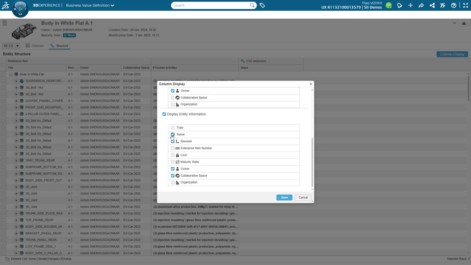Expand the TRUNK_PANEL_REAR row
This screenshot has height=265, width=471.
[16, 240]
